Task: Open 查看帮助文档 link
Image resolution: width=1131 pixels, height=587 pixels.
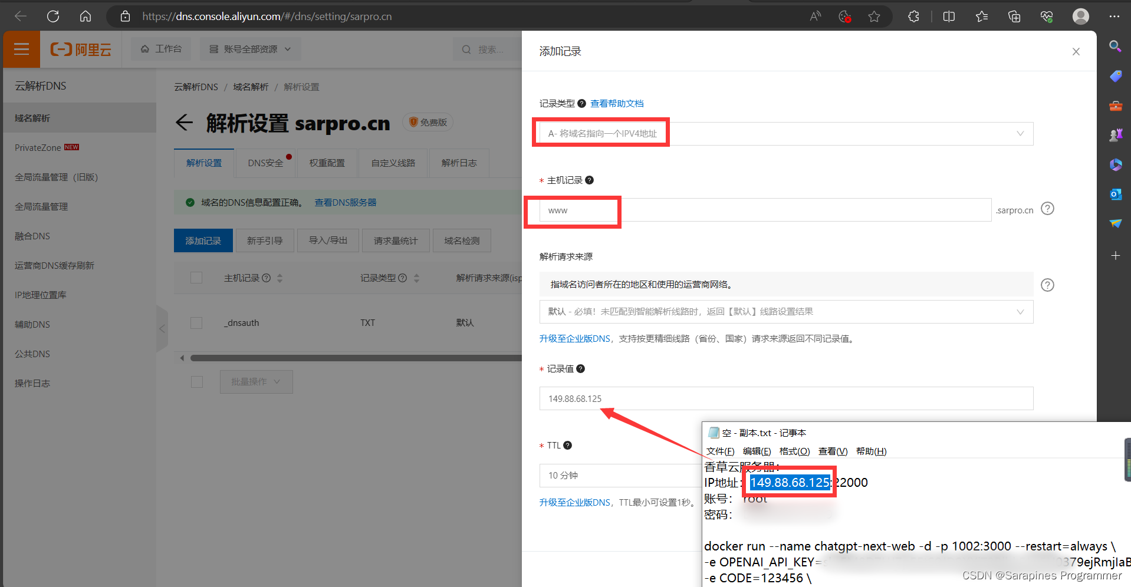Action: (x=617, y=104)
